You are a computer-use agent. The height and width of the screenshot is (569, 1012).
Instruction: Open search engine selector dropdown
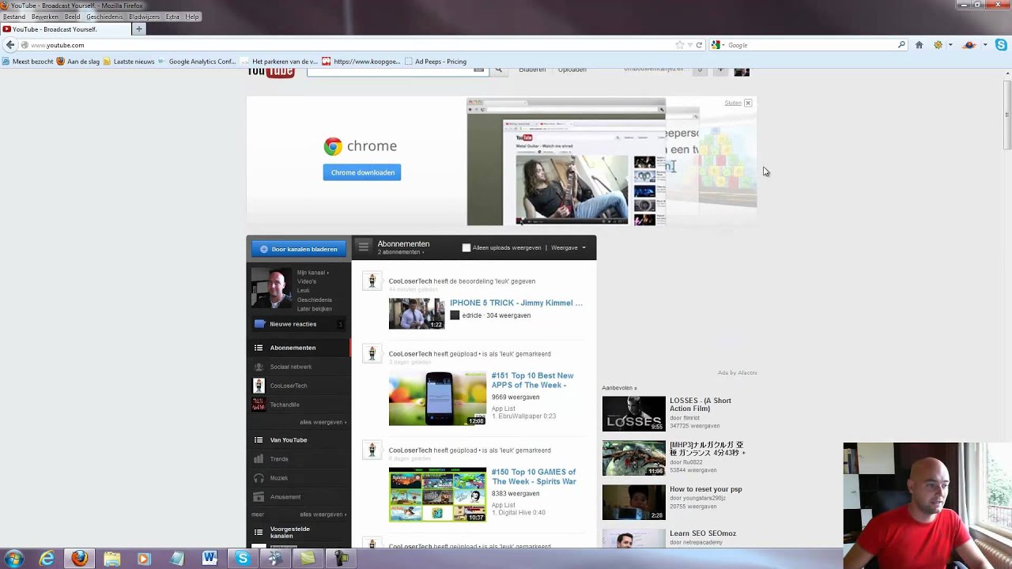coord(718,45)
